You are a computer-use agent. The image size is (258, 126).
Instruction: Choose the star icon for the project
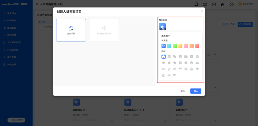pos(175,63)
